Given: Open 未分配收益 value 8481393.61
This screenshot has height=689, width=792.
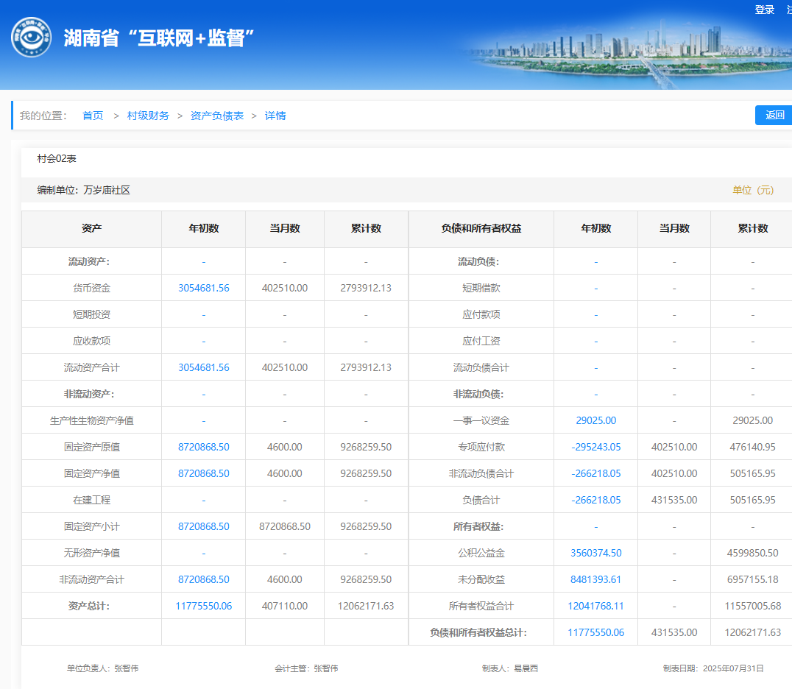Looking at the screenshot, I should tap(595, 579).
